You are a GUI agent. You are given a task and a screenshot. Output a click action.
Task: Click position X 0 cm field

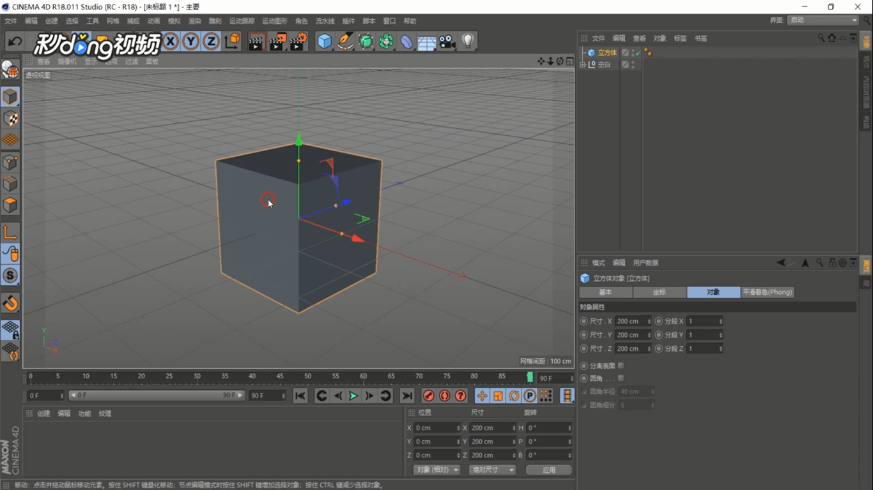(437, 428)
